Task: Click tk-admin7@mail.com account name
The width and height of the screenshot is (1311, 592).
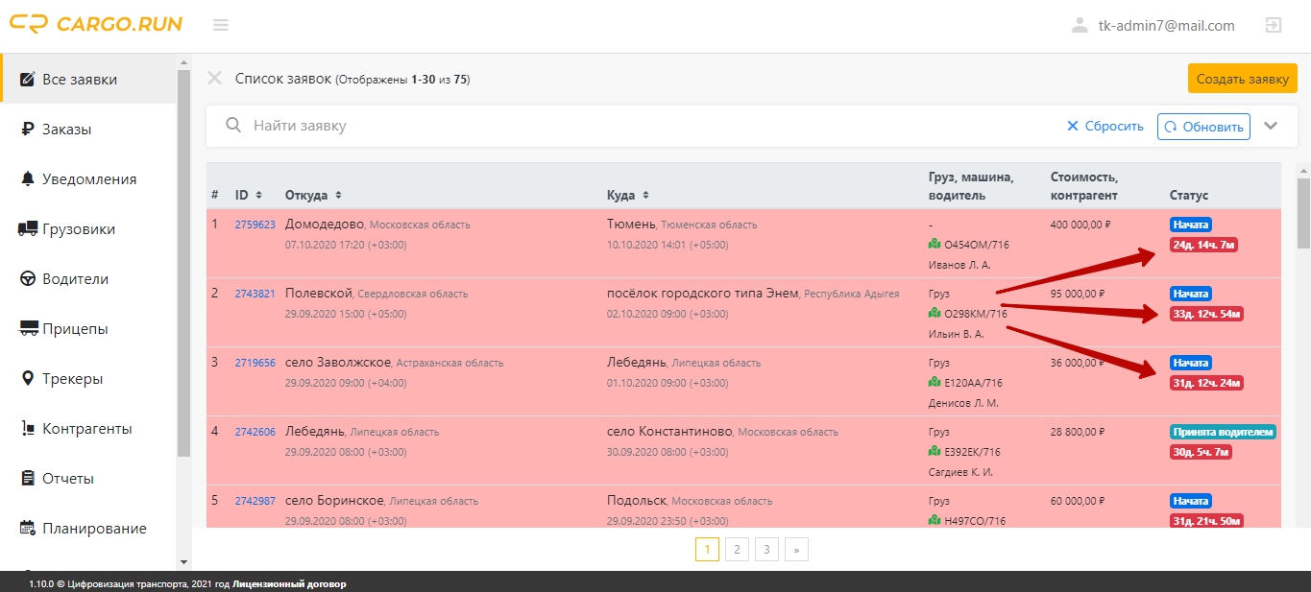Action: [1166, 26]
